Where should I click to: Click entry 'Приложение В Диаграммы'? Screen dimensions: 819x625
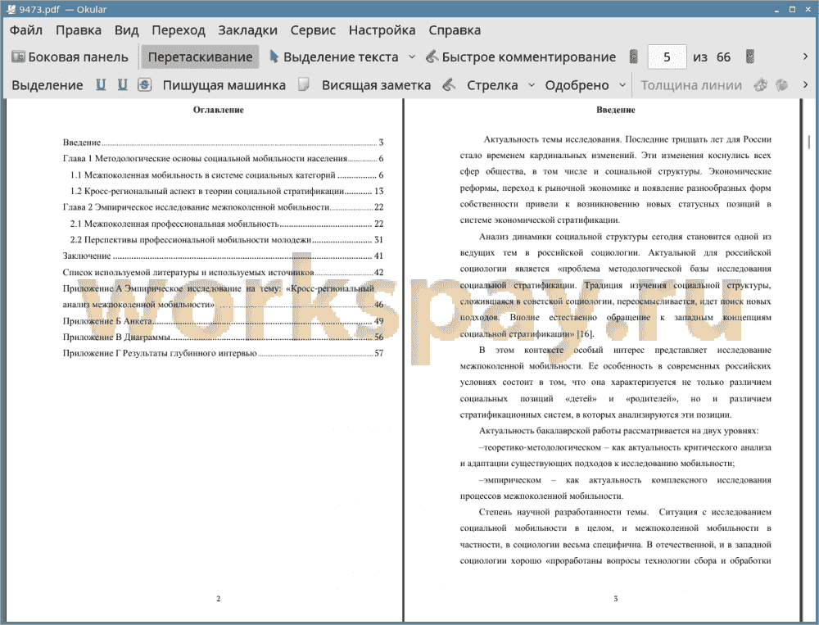point(223,337)
